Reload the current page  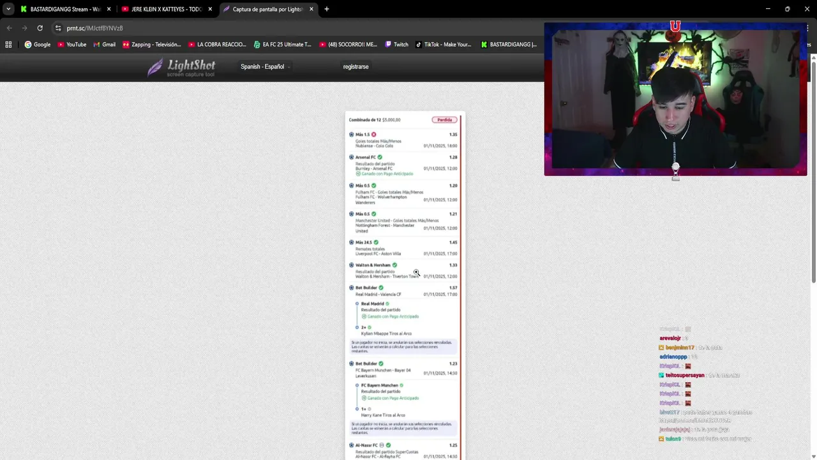[x=40, y=28]
